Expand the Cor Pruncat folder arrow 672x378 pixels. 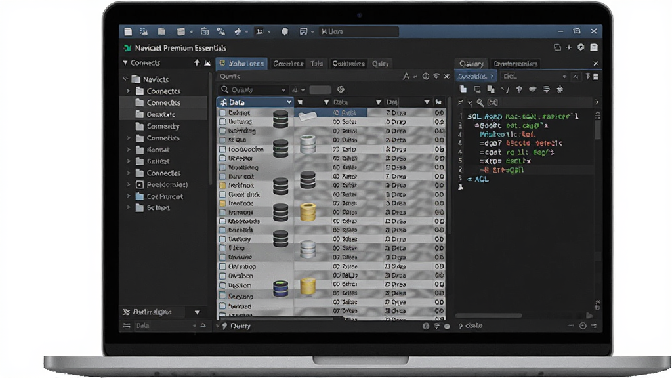(128, 196)
